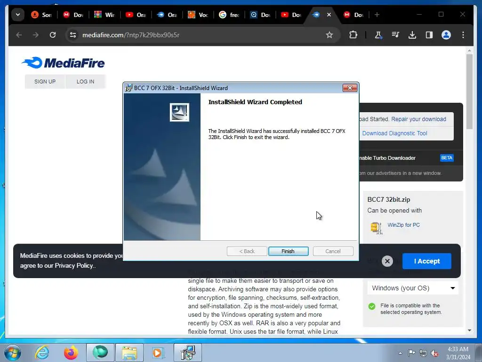
Task: Toggle the Chrome side panel
Action: point(429,35)
